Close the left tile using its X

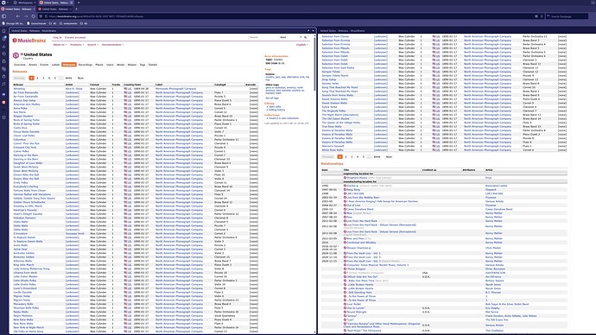pyautogui.click(x=314, y=30)
